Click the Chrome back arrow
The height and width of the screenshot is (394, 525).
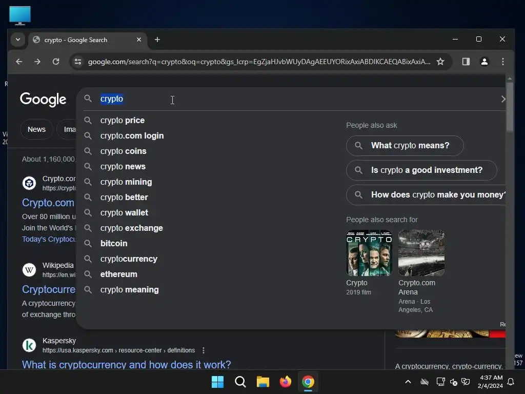[19, 62]
